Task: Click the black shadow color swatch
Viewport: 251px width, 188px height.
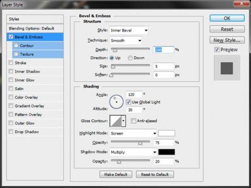Action: tap(166, 152)
